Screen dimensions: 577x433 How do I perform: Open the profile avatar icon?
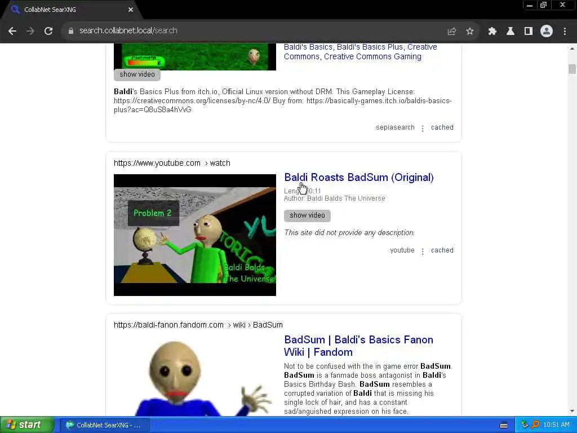tap(547, 32)
